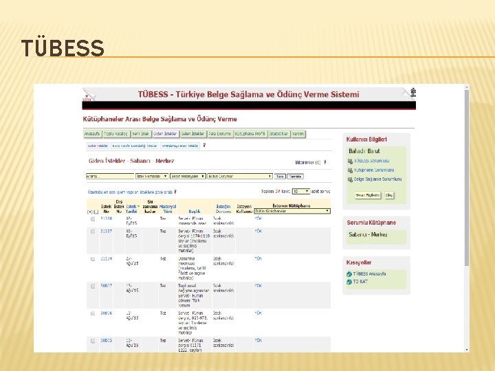This screenshot has height=371, width=495.
Task: Sort by İstek Tarihi column header
Action: pos(132,209)
